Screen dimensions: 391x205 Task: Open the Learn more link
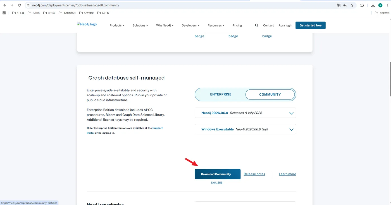(287, 174)
